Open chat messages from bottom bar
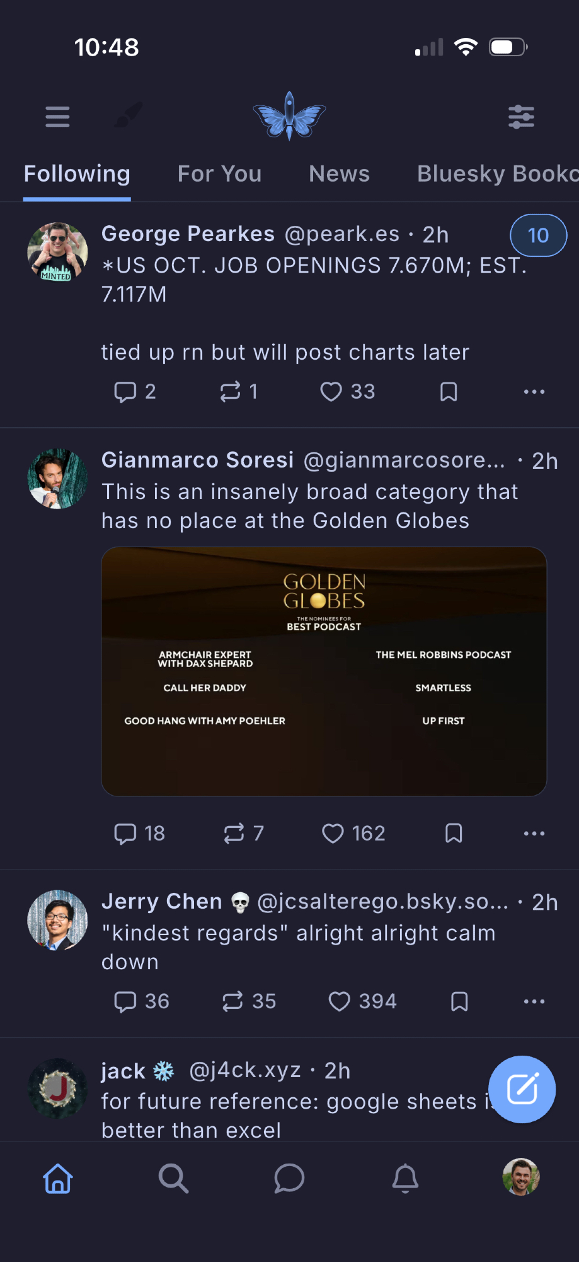The height and width of the screenshot is (1262, 579). [289, 1178]
